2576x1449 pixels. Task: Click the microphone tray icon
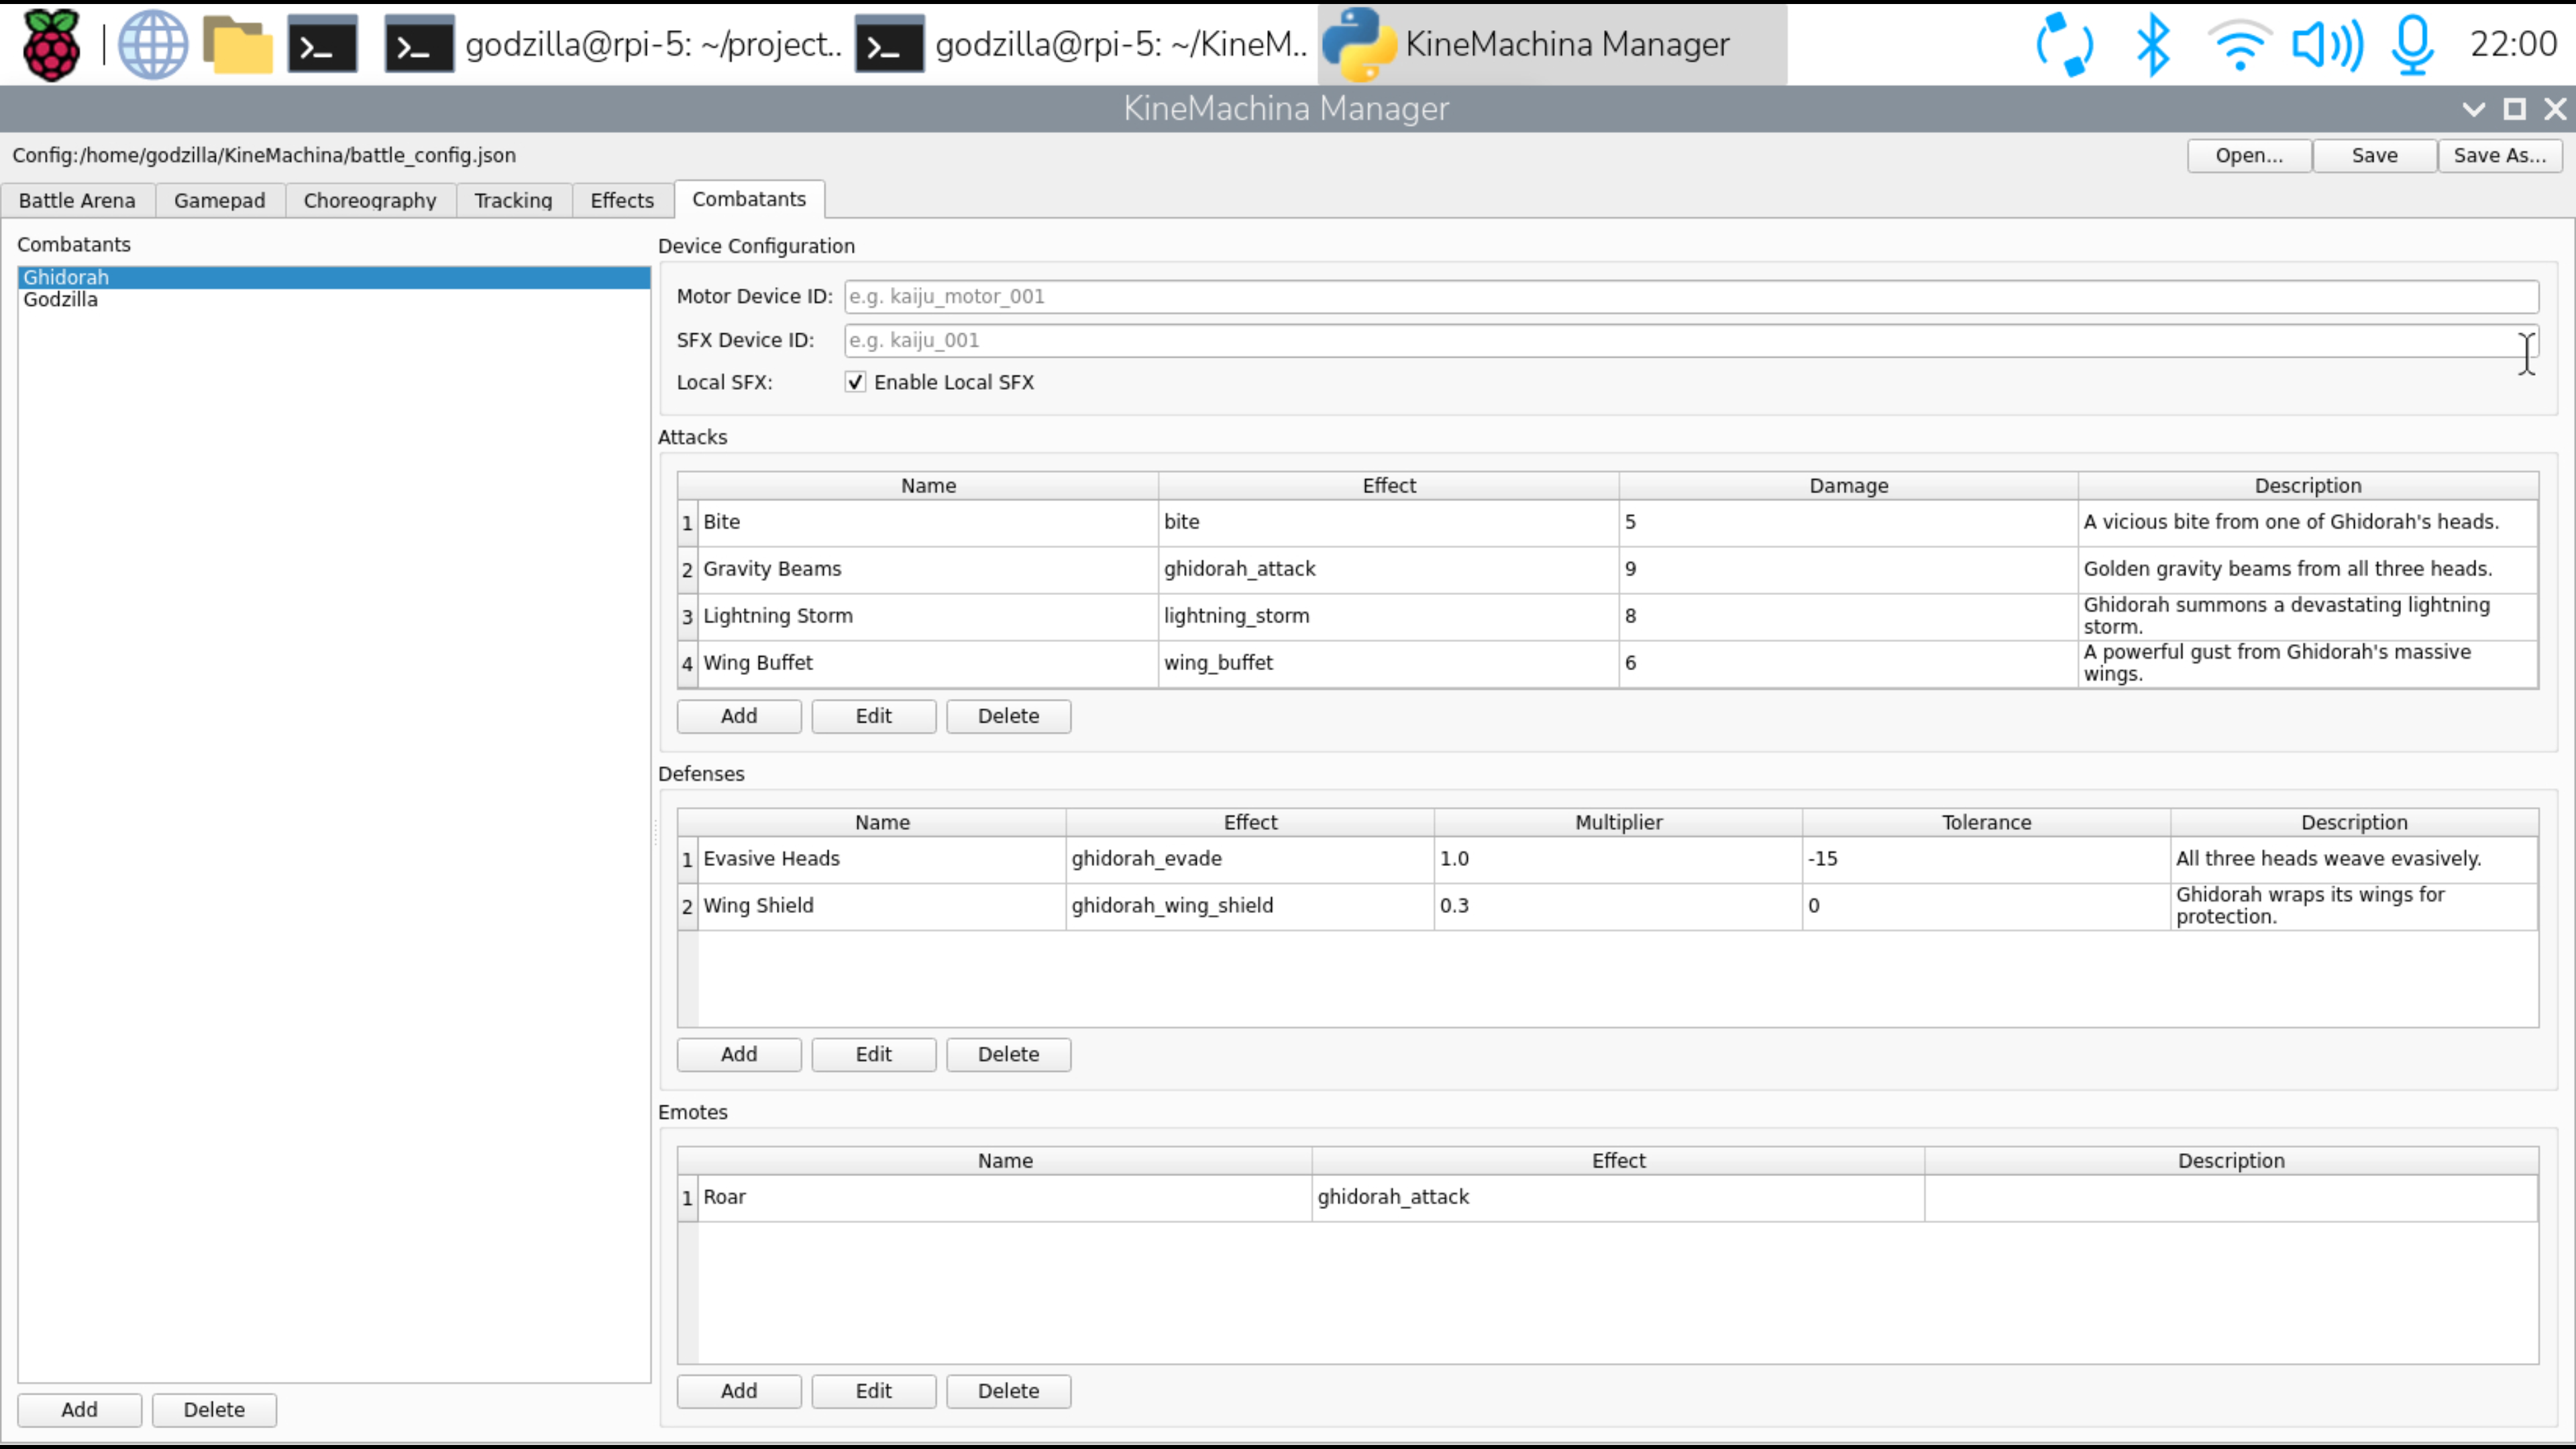tap(2412, 44)
